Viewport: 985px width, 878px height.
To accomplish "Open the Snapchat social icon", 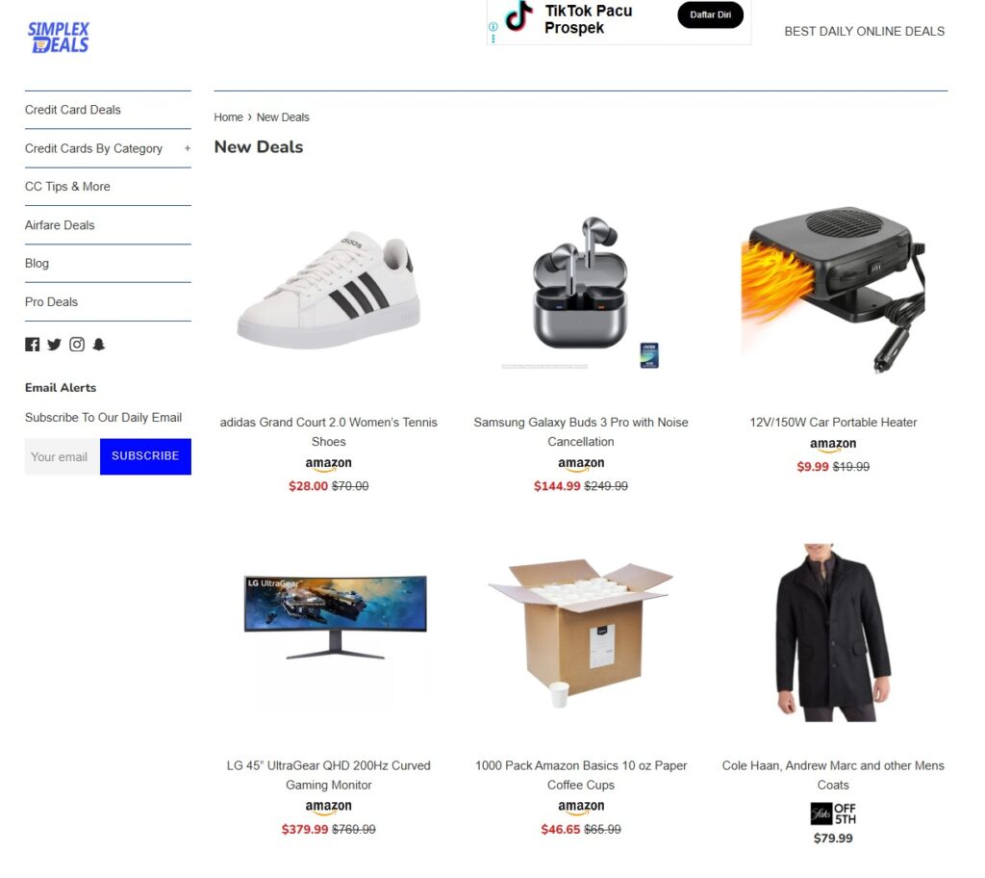I will coord(99,345).
